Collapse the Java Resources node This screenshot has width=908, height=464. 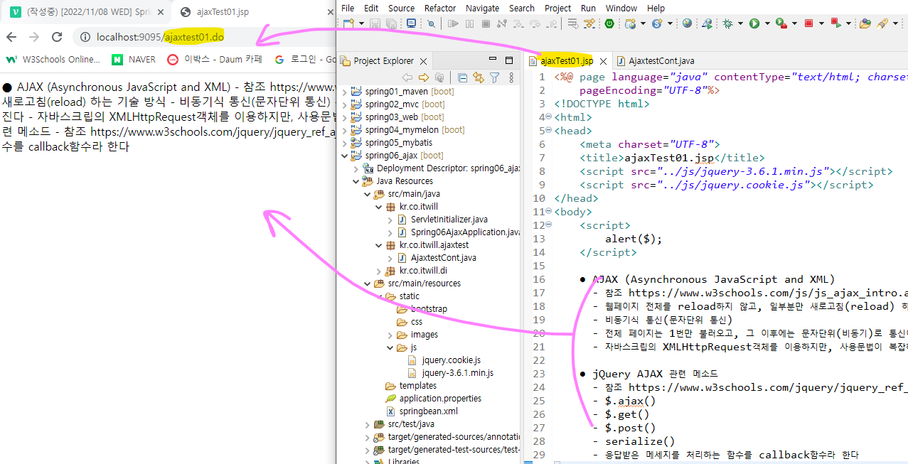pyautogui.click(x=356, y=181)
